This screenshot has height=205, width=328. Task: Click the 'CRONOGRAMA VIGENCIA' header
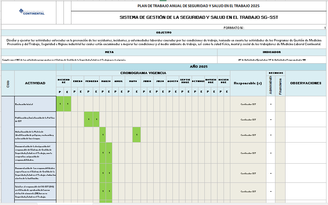143,73
